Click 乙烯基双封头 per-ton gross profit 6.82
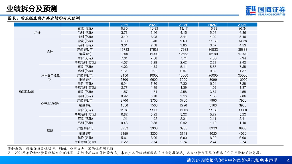 coord(124,114)
